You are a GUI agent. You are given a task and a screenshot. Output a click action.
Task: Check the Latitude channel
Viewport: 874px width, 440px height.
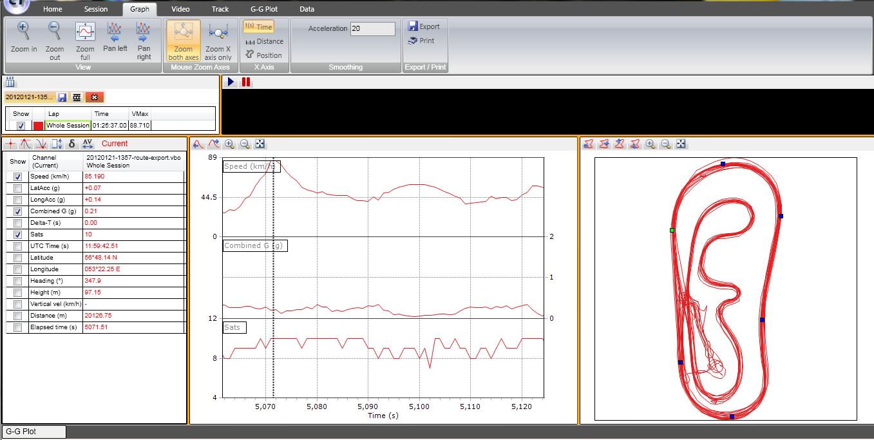click(18, 258)
